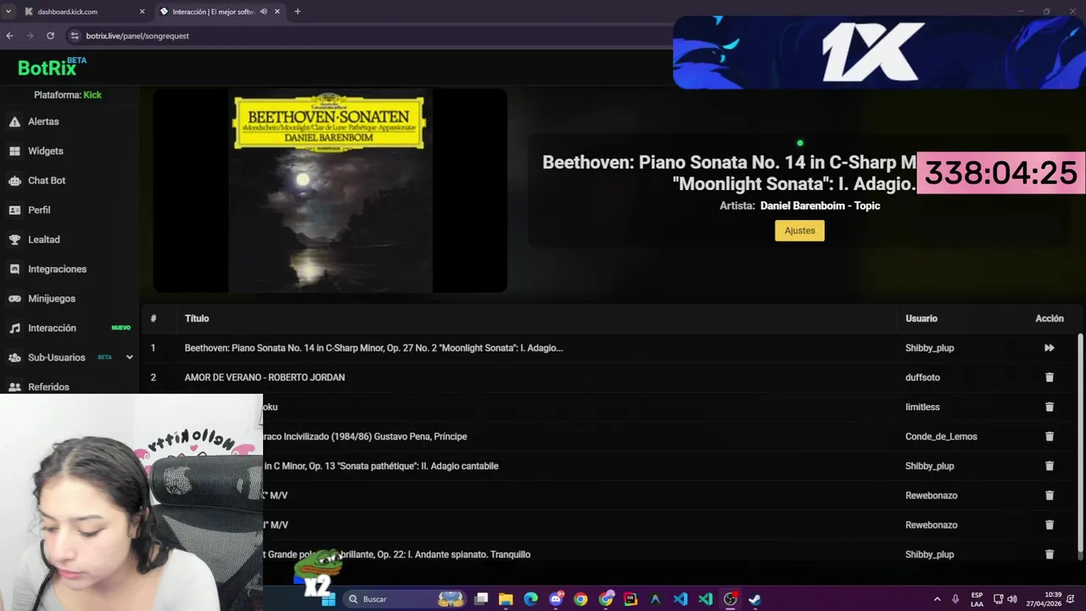Viewport: 1086px width, 611px height.
Task: Open Widgets menu item
Action: click(x=46, y=151)
